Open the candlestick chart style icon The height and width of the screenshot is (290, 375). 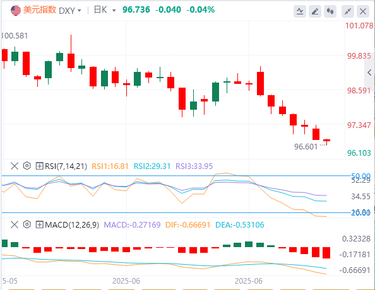330,11
